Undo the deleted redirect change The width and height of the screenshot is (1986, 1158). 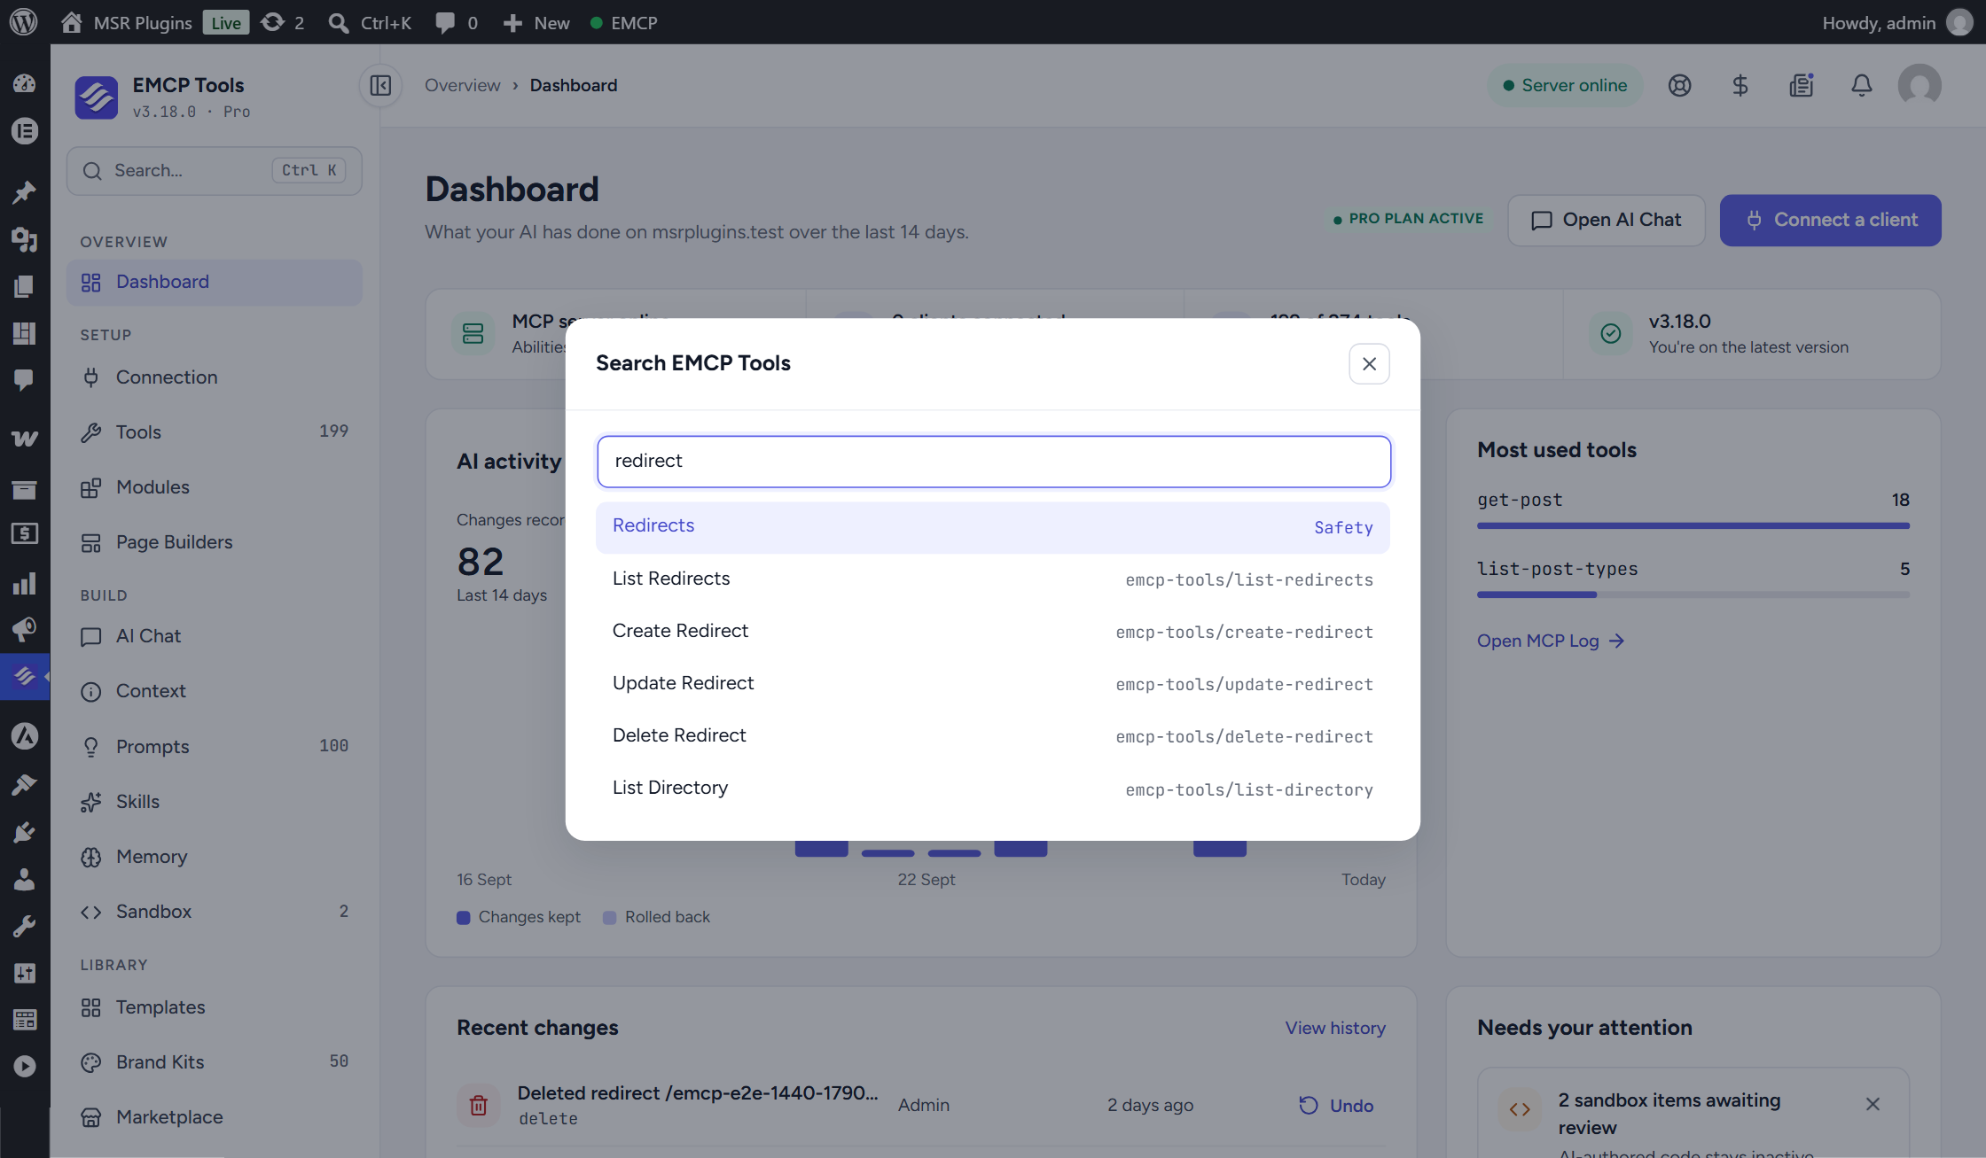click(x=1336, y=1106)
